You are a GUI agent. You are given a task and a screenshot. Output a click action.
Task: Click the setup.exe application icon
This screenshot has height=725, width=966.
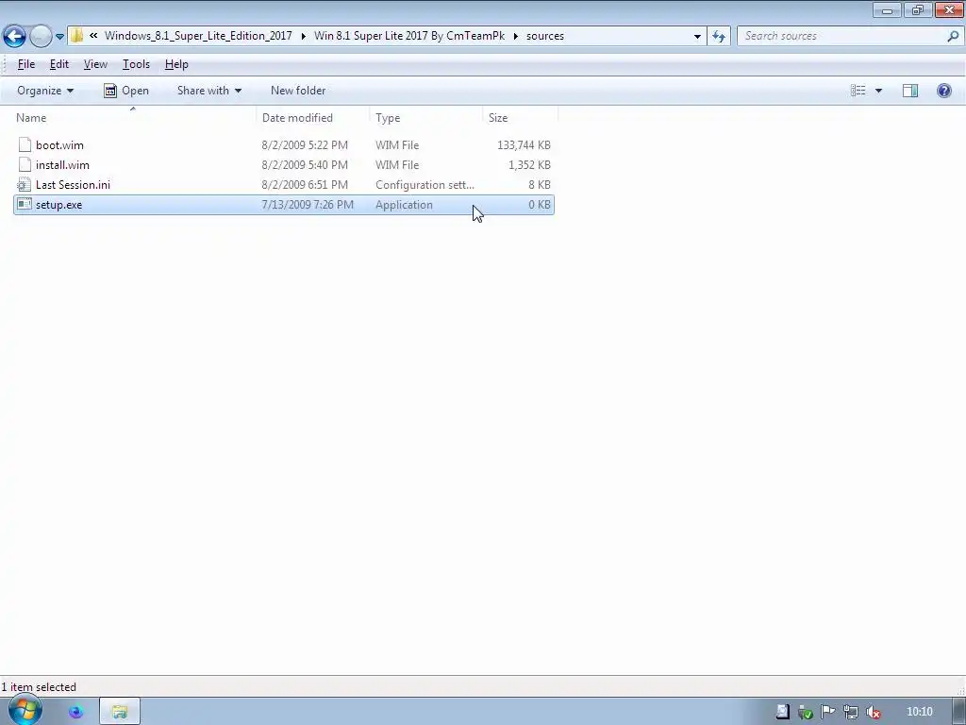click(24, 204)
